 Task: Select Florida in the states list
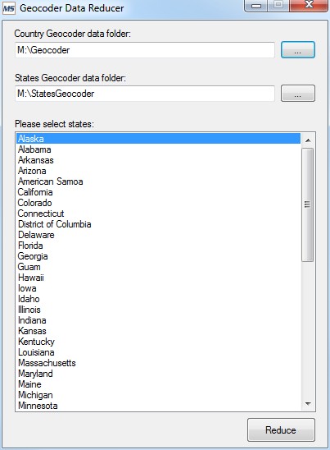(x=158, y=246)
